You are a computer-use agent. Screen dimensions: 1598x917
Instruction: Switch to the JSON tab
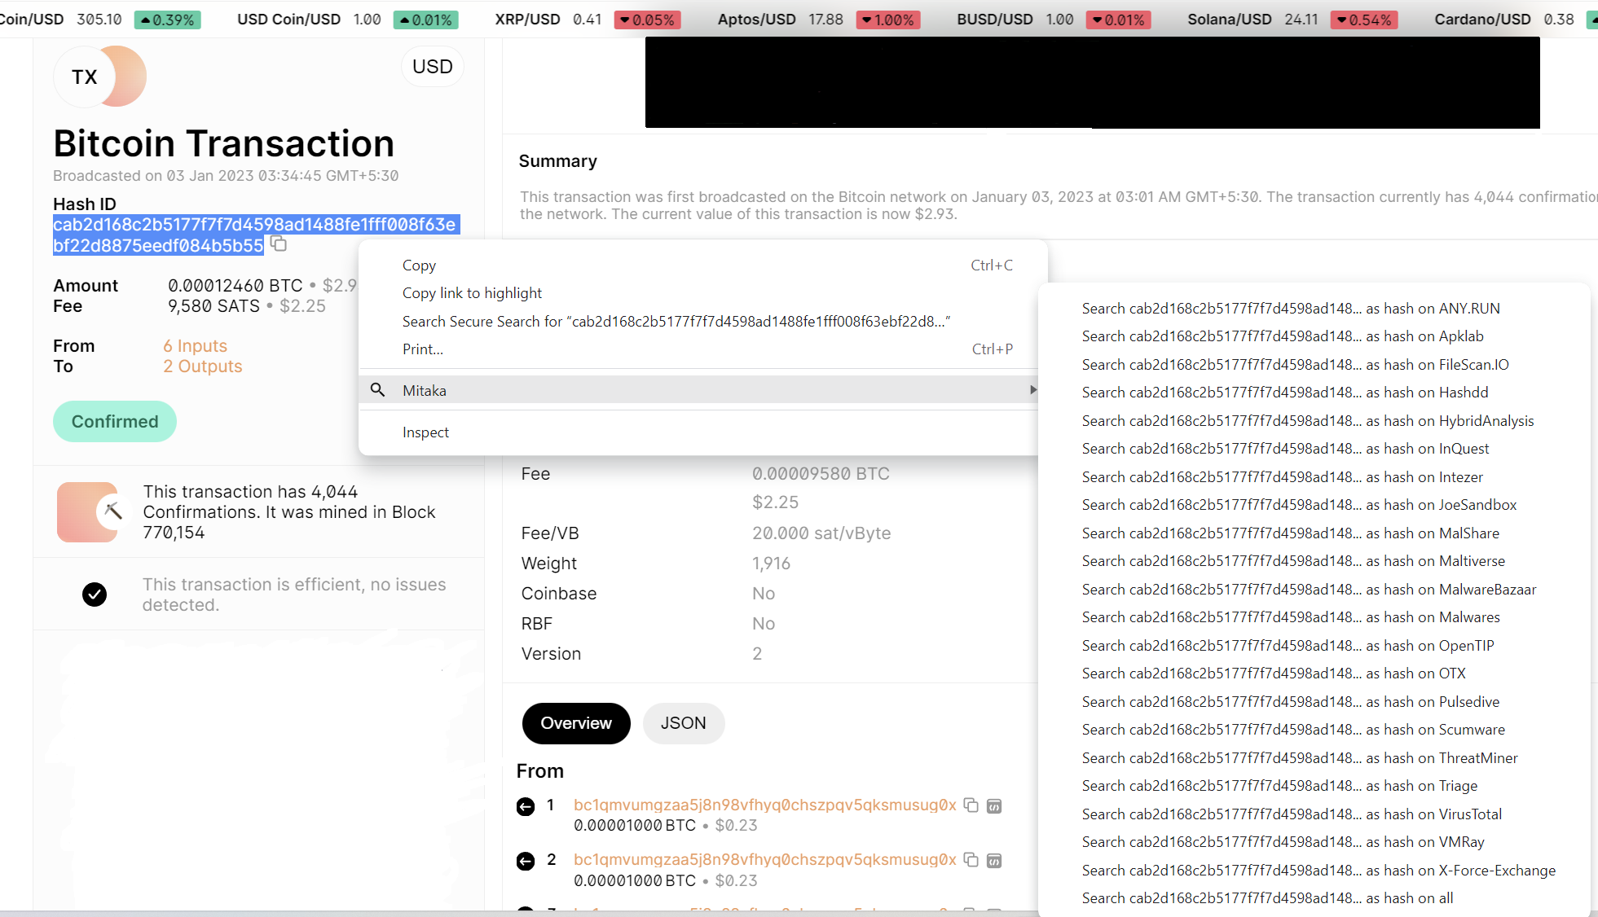(x=684, y=723)
